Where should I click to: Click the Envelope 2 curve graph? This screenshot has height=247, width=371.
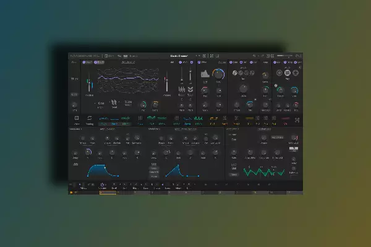click(x=182, y=170)
